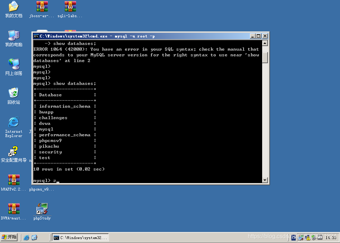This screenshot has width=340, height=243.
Task: Click the 'security' database row
Action: [x=65, y=152]
